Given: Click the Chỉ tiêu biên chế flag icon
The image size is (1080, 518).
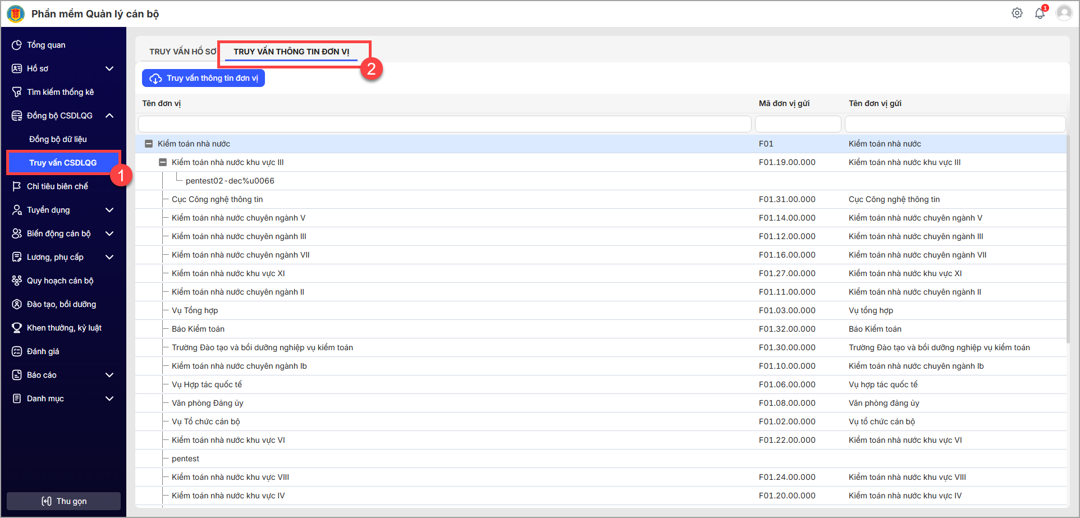Looking at the screenshot, I should (x=17, y=186).
